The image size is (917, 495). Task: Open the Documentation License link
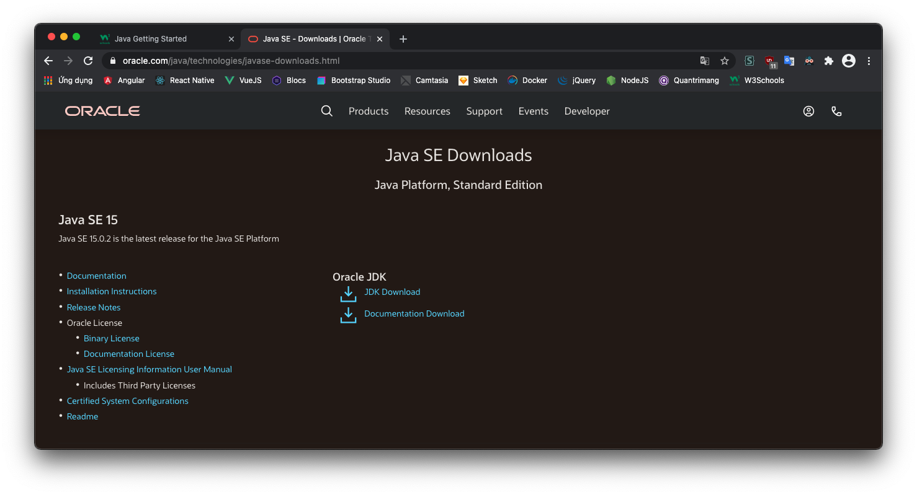click(x=129, y=354)
